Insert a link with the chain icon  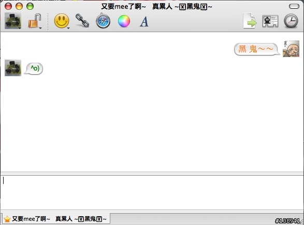[82, 20]
